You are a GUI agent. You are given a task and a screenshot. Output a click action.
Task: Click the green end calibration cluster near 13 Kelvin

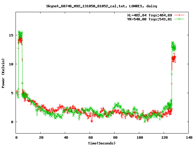click(x=174, y=47)
